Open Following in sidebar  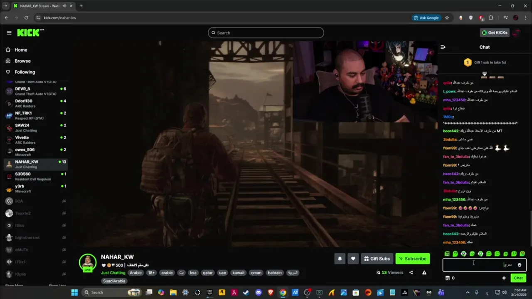coord(25,72)
